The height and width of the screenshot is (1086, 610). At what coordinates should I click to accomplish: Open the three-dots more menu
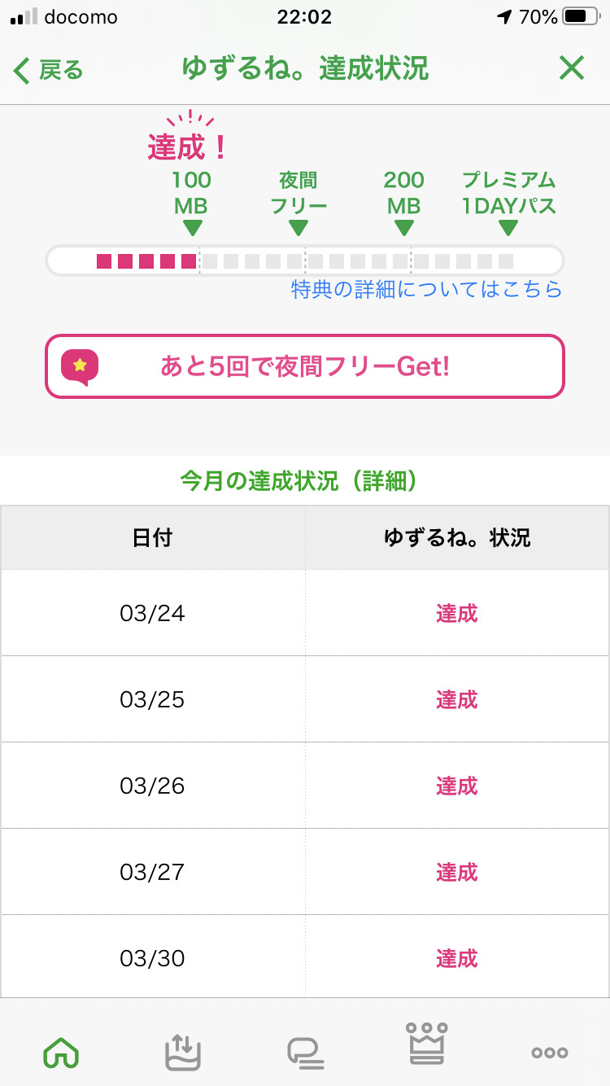tap(550, 1053)
